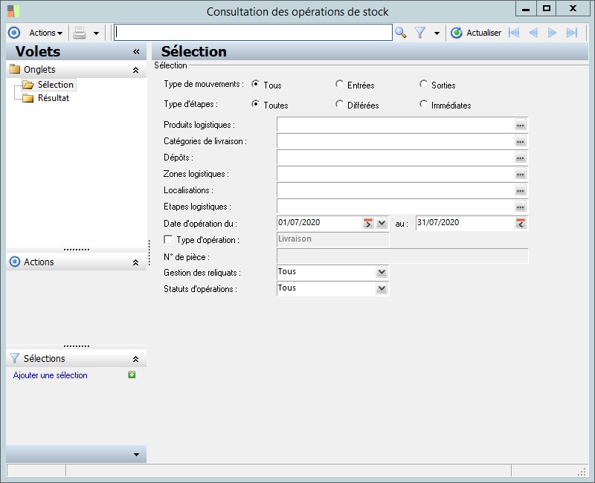Open the Localisations browse button

(520, 190)
